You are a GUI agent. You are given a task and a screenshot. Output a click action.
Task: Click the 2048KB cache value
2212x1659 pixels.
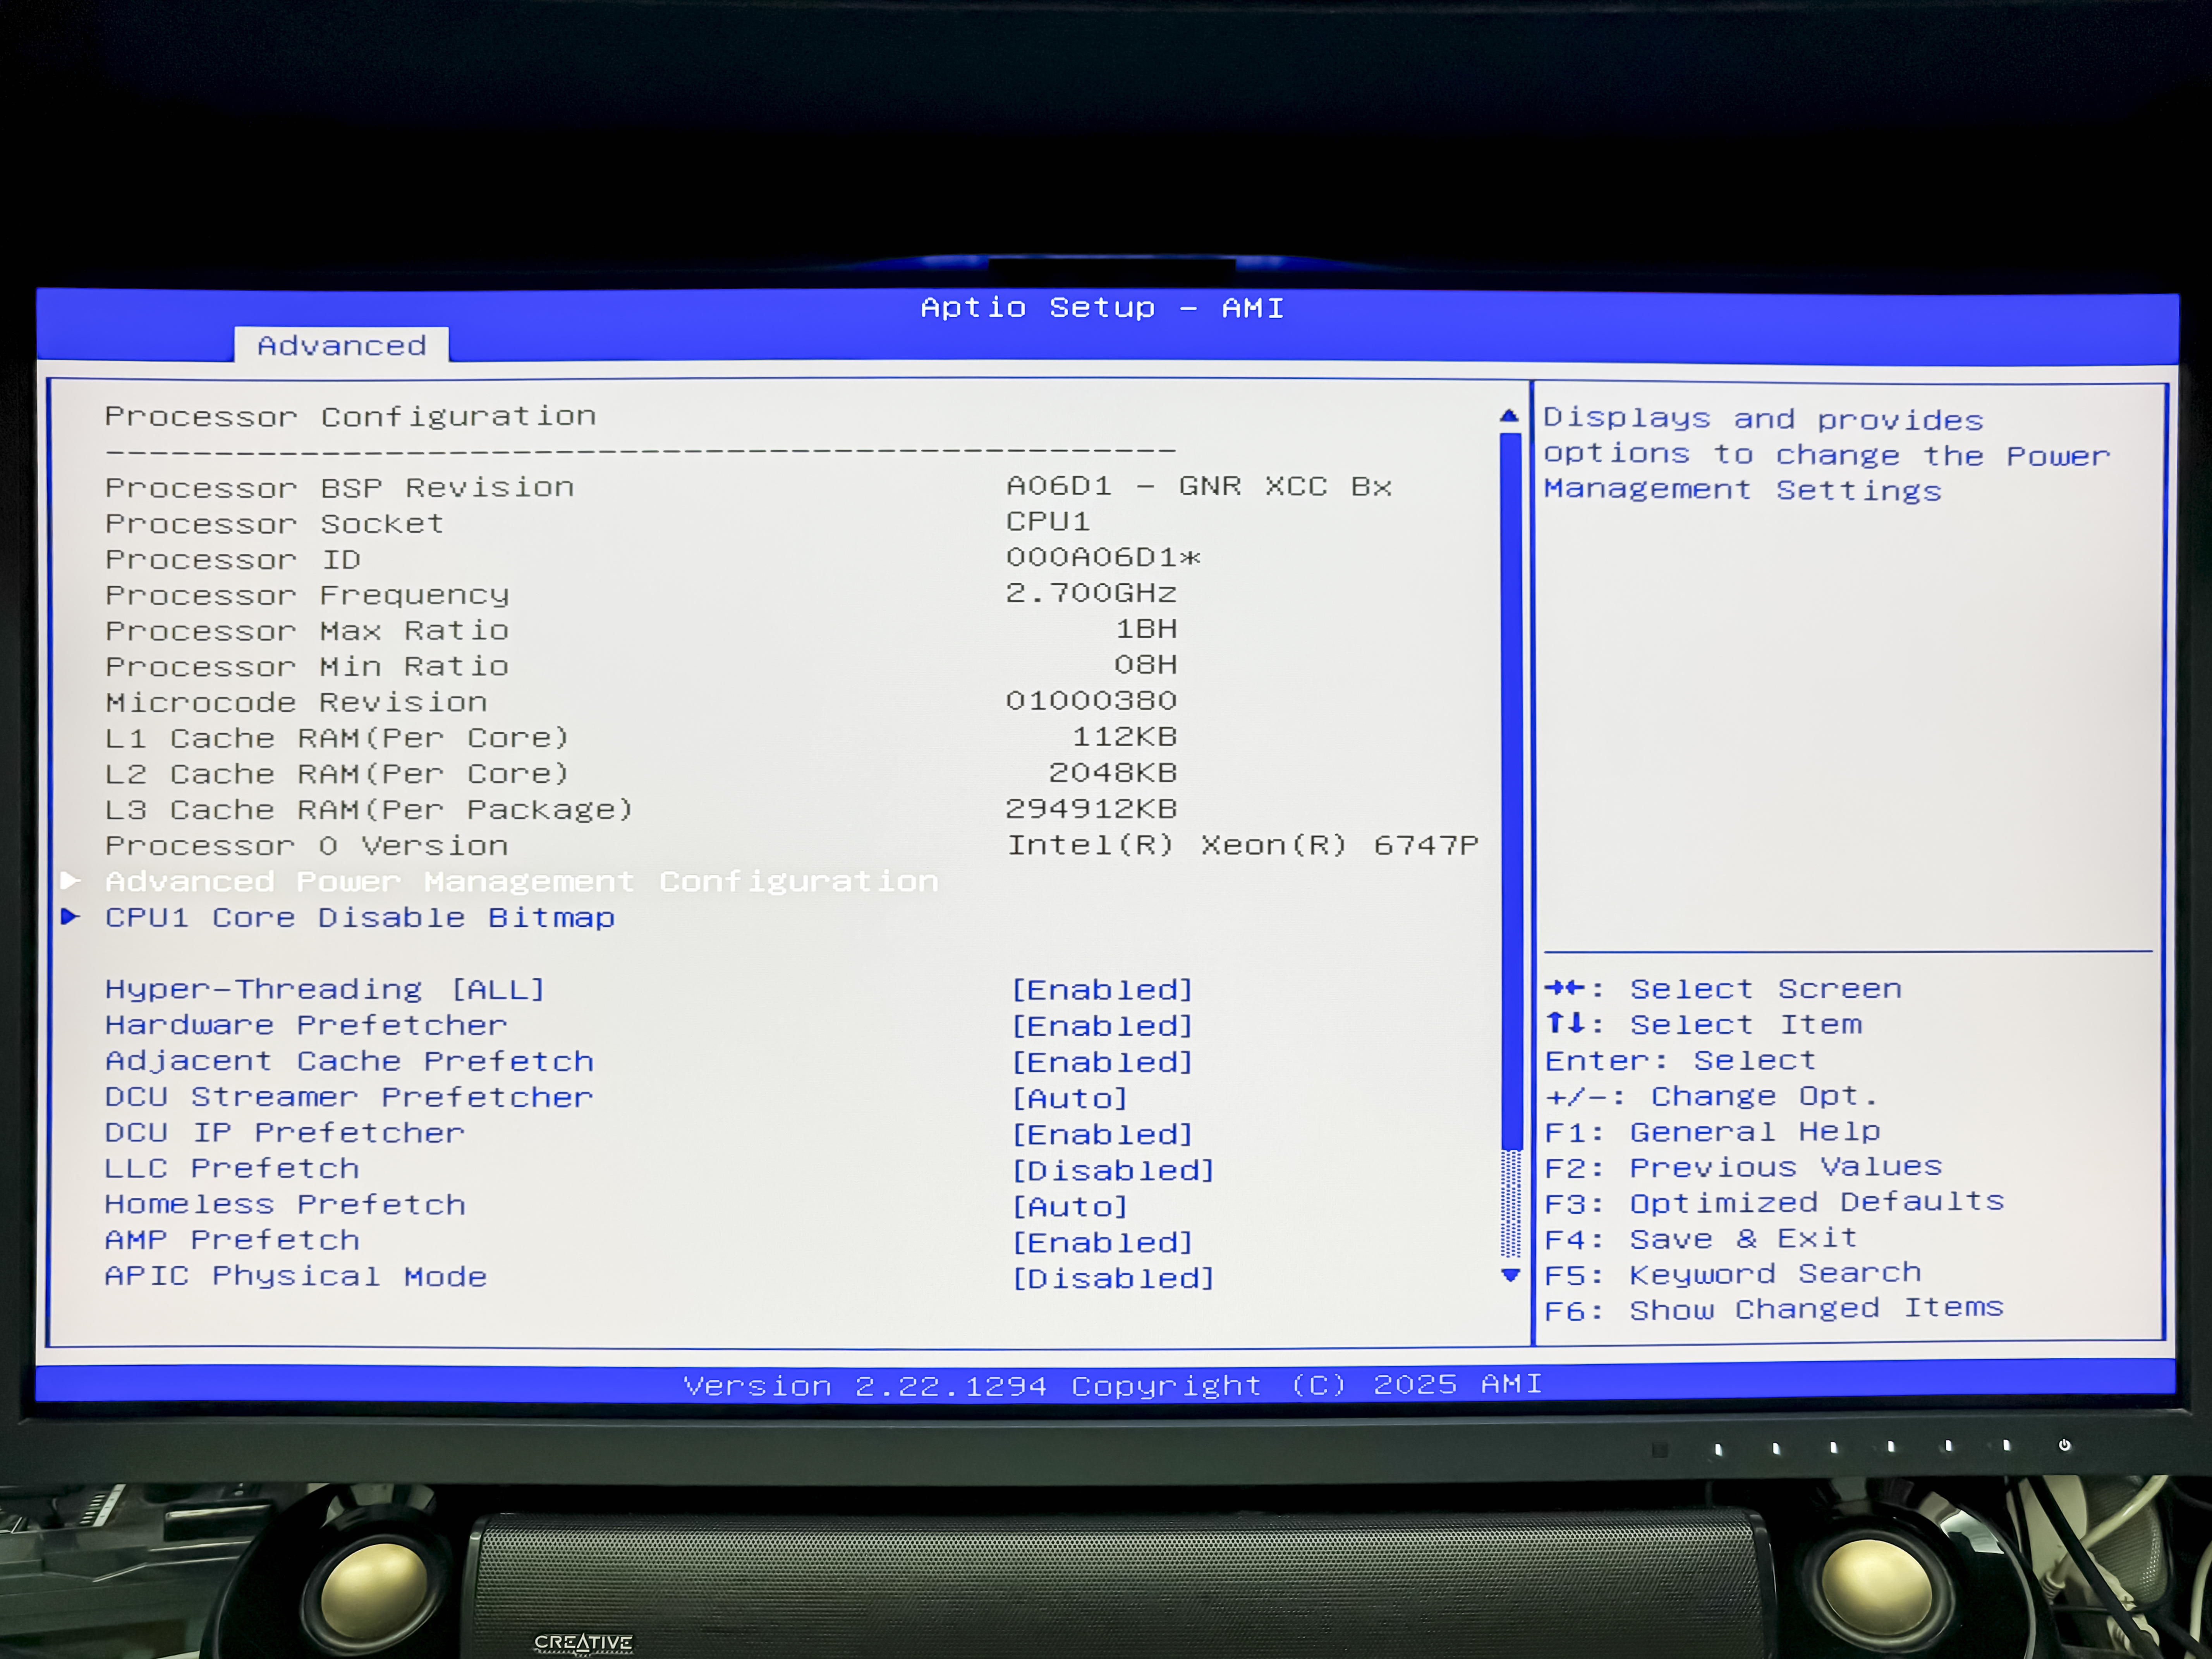click(x=1113, y=773)
